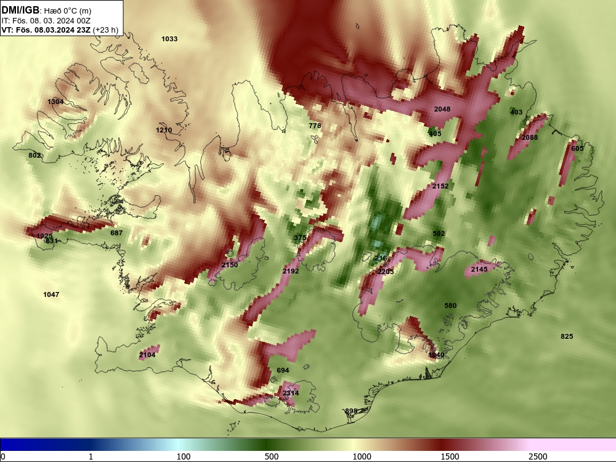Click the map value 1304
616x462 pixels.
(55, 102)
